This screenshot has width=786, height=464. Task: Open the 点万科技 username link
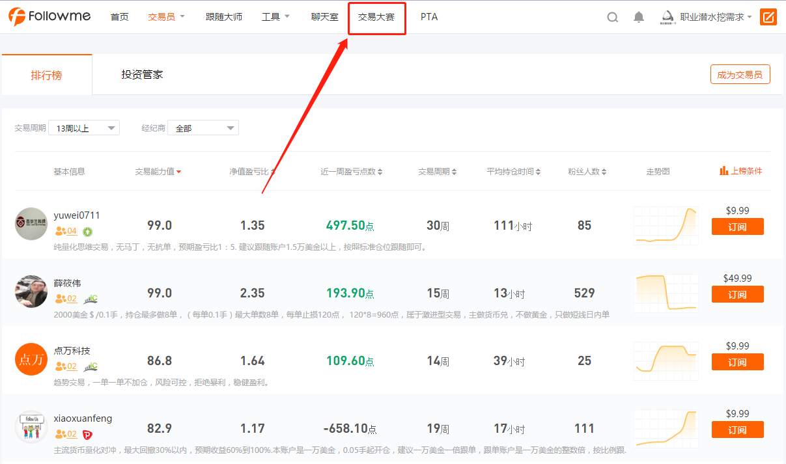click(72, 351)
